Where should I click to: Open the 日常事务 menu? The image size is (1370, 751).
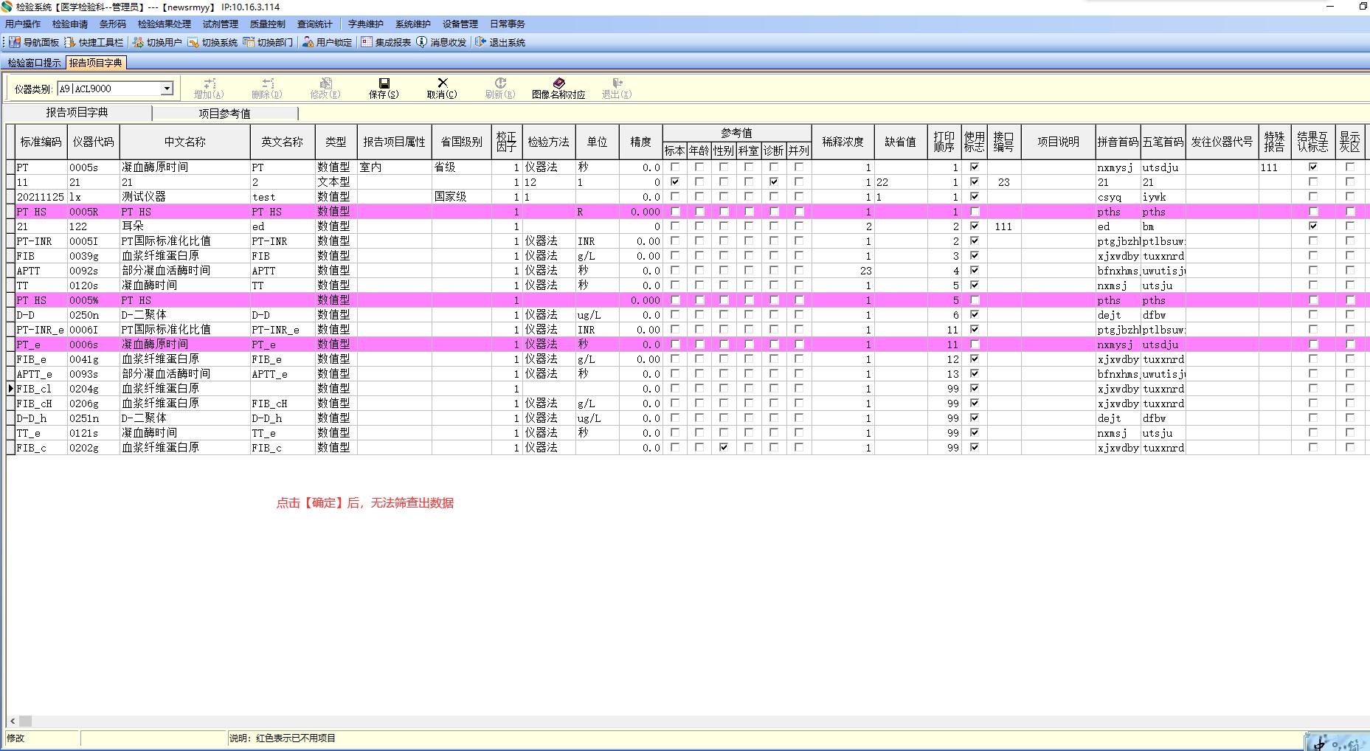point(507,24)
